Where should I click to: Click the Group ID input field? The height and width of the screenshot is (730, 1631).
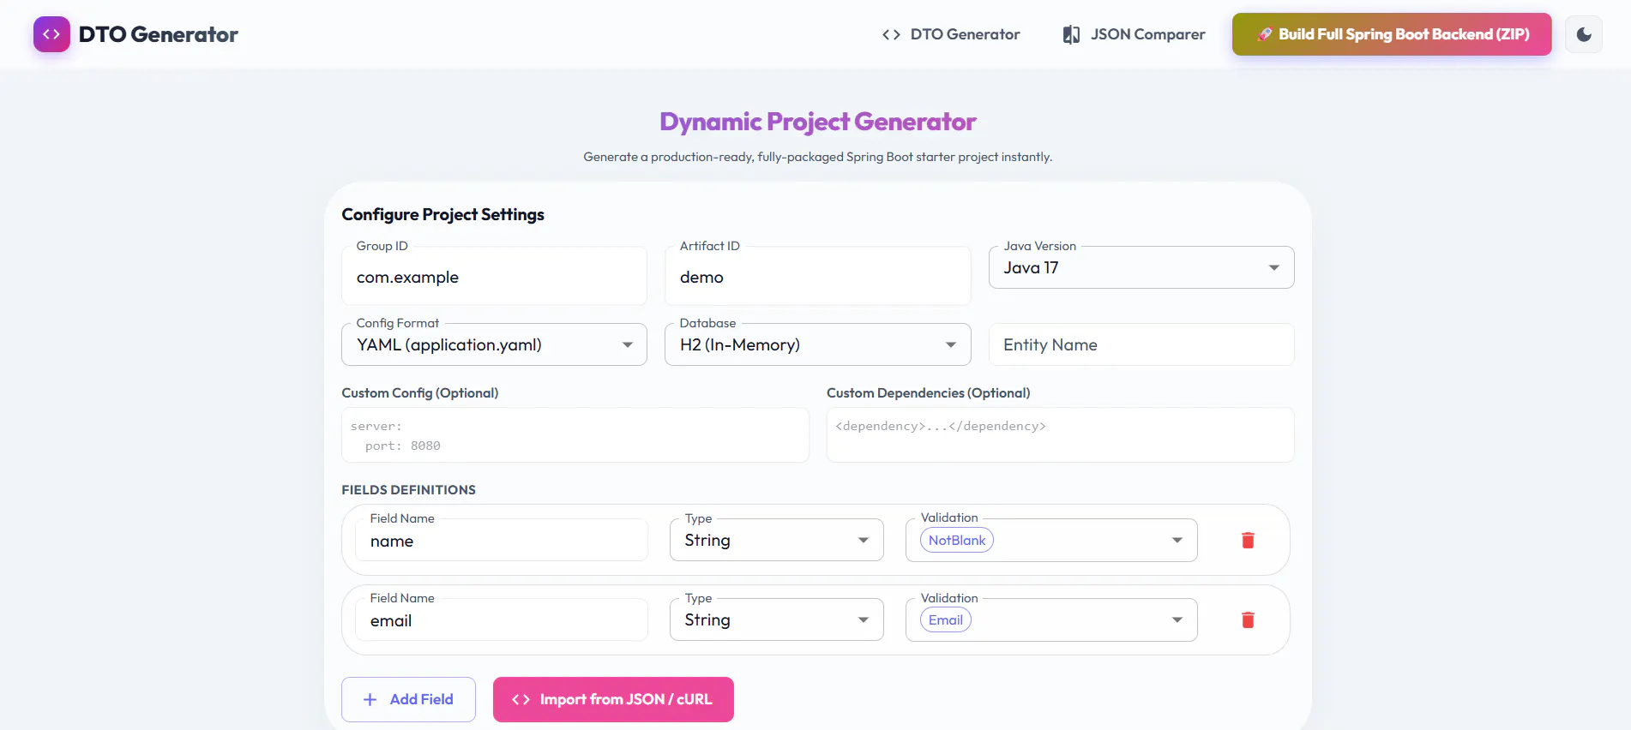494,277
